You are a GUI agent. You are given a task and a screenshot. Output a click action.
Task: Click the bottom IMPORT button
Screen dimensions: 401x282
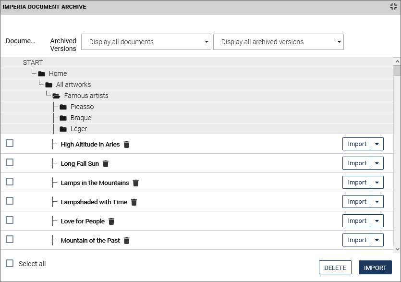pyautogui.click(x=375, y=268)
